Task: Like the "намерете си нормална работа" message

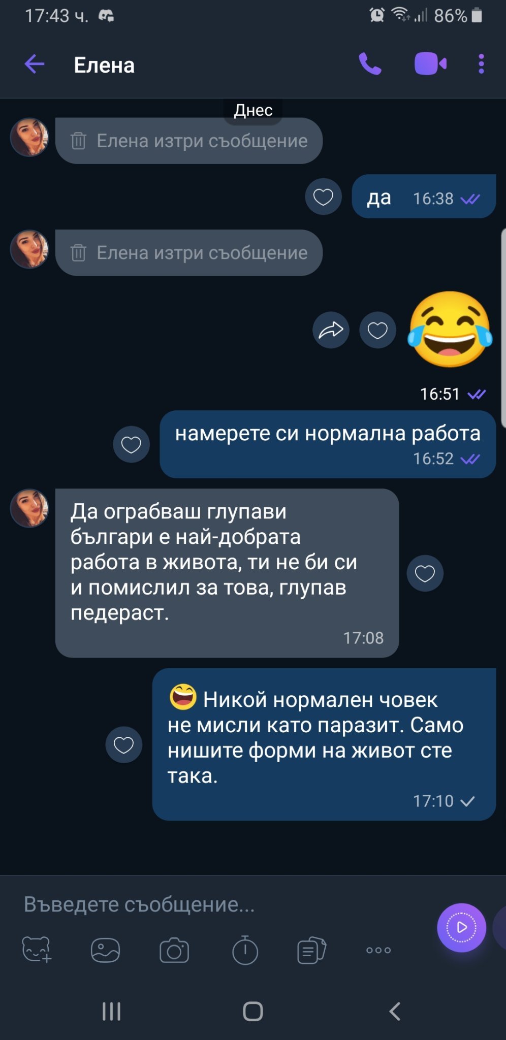Action: (x=131, y=444)
